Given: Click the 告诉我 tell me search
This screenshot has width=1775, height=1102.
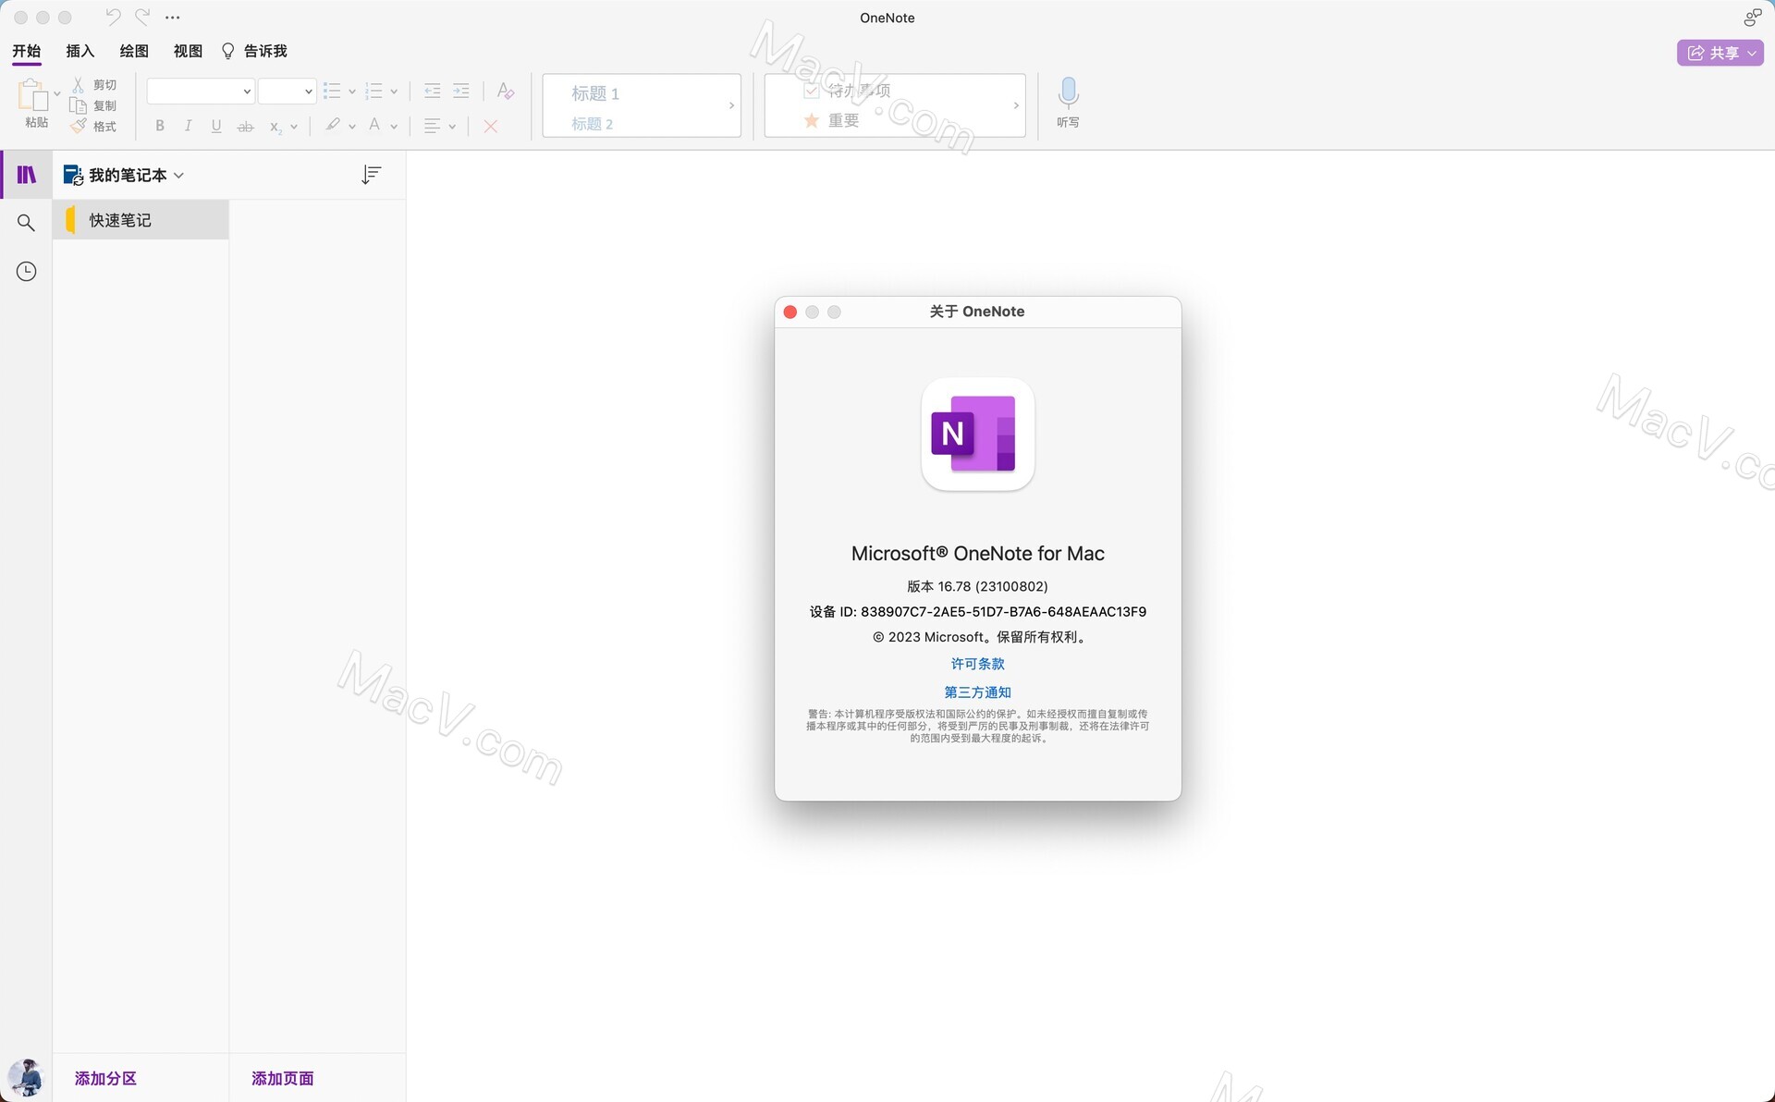Looking at the screenshot, I should 254,51.
